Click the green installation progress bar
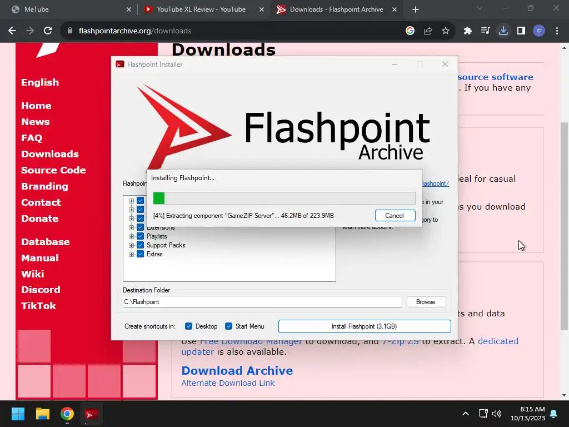569x427 pixels. tap(284, 198)
